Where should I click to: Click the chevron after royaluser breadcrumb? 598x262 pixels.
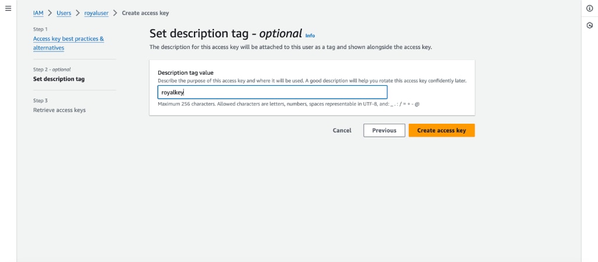(115, 13)
